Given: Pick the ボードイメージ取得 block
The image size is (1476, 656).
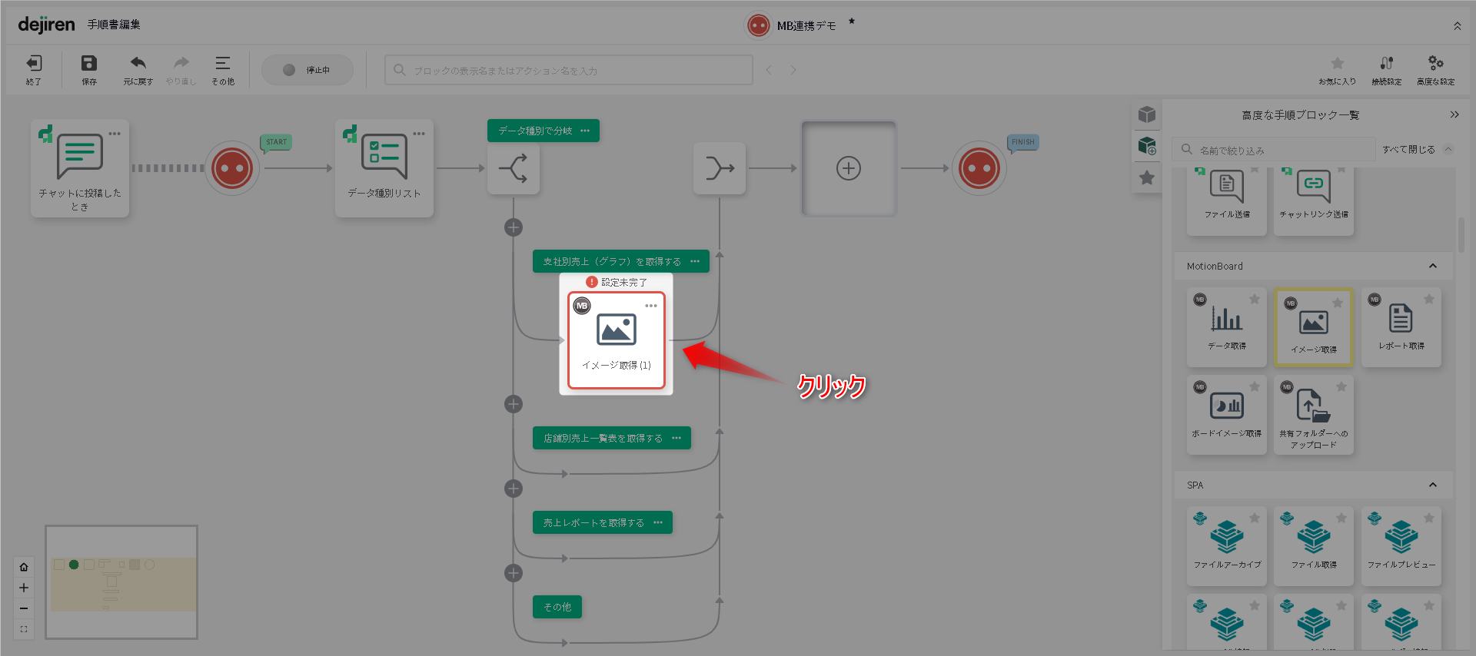Looking at the screenshot, I should click(x=1227, y=415).
